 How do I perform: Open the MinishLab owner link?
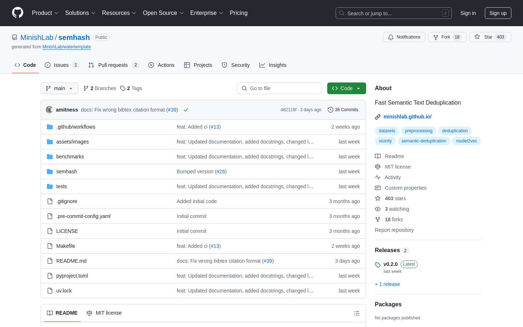(x=37, y=37)
